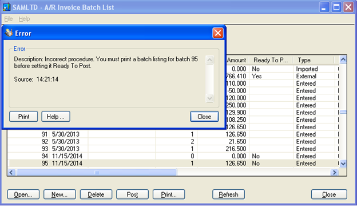Click amount 126.650 in batch 95 row
The image size is (357, 207).
click(x=236, y=164)
